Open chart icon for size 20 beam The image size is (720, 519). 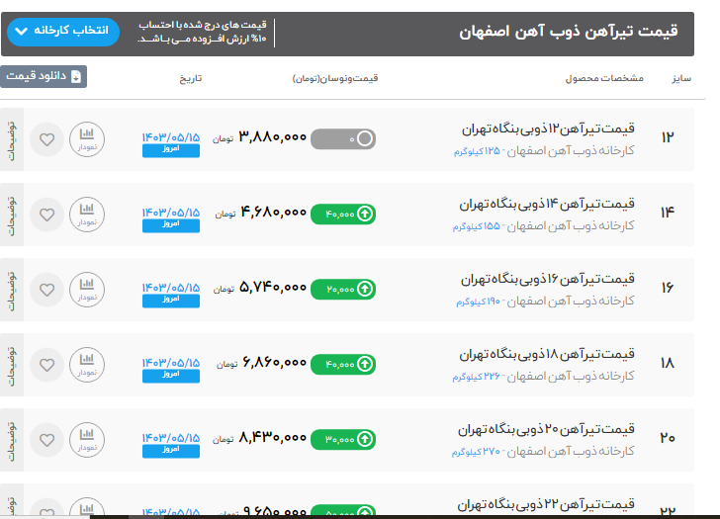(x=87, y=439)
